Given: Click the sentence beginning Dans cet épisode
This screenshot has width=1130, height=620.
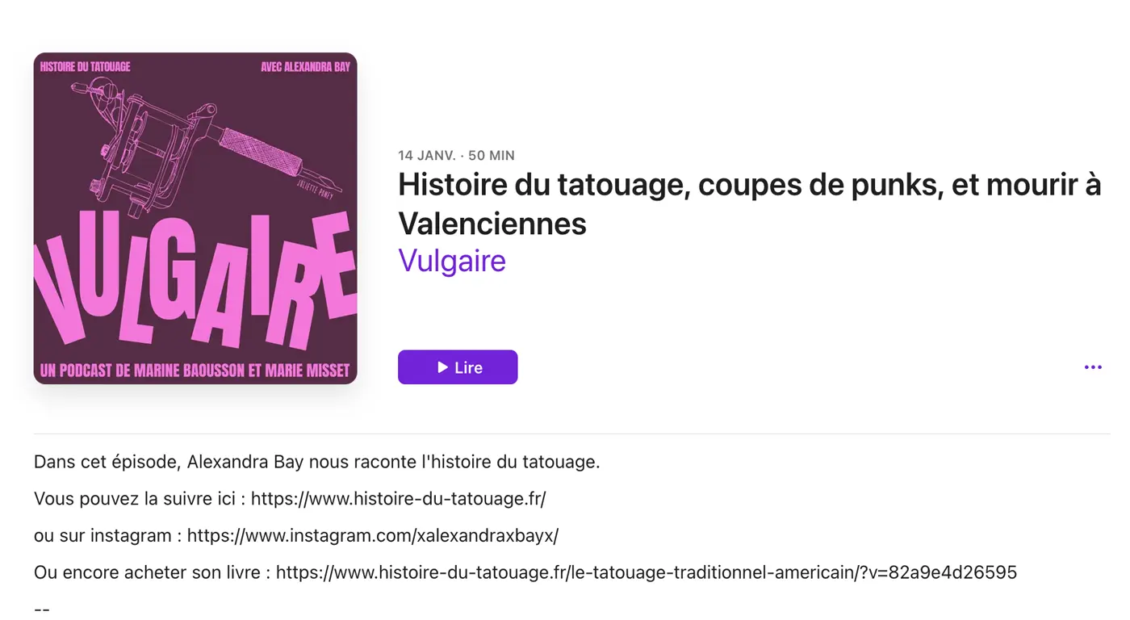Looking at the screenshot, I should tap(317, 462).
